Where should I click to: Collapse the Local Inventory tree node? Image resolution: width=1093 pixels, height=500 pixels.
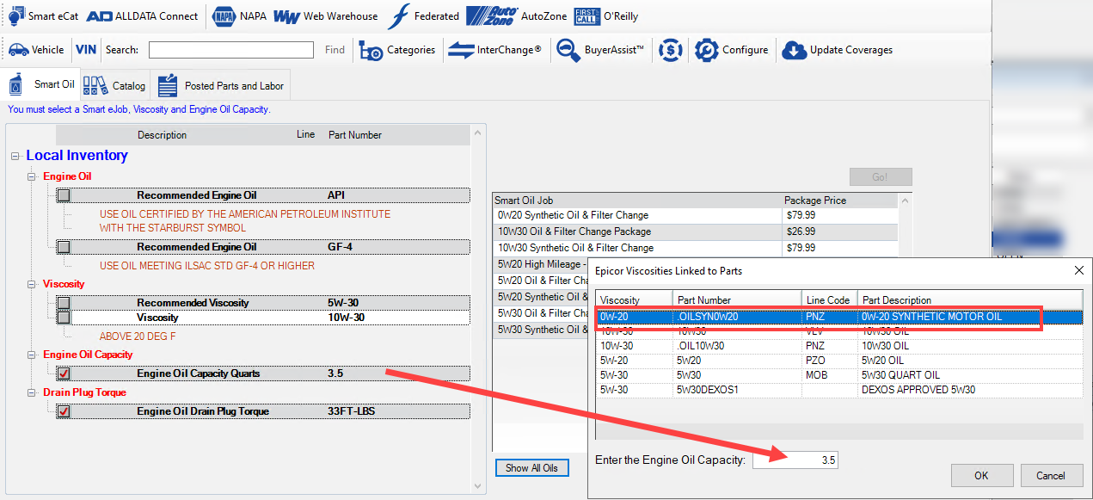click(15, 156)
